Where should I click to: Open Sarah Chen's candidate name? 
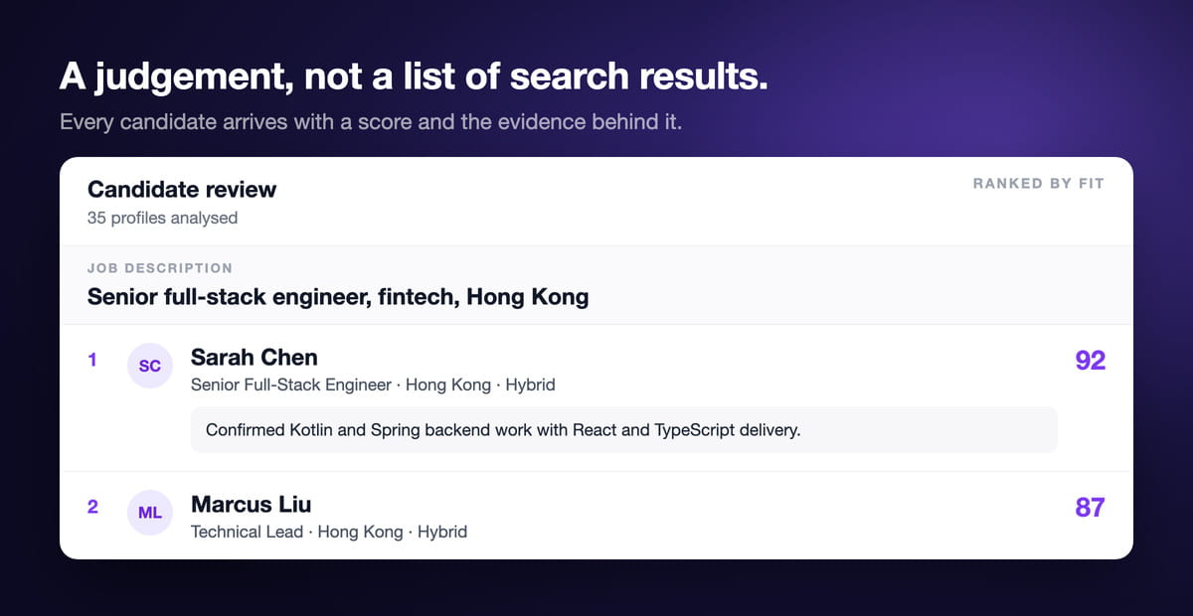[255, 358]
